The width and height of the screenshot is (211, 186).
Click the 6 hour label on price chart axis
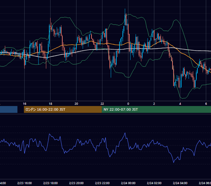coord(206,104)
